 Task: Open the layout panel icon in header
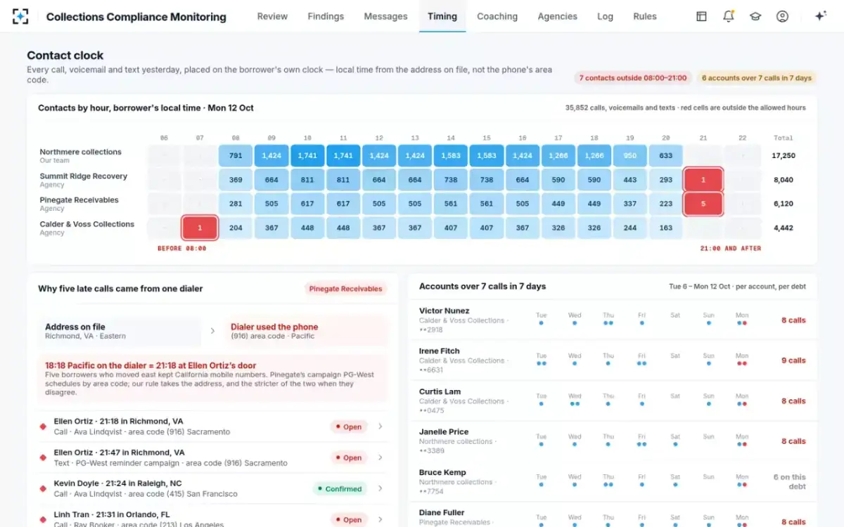[x=701, y=16]
